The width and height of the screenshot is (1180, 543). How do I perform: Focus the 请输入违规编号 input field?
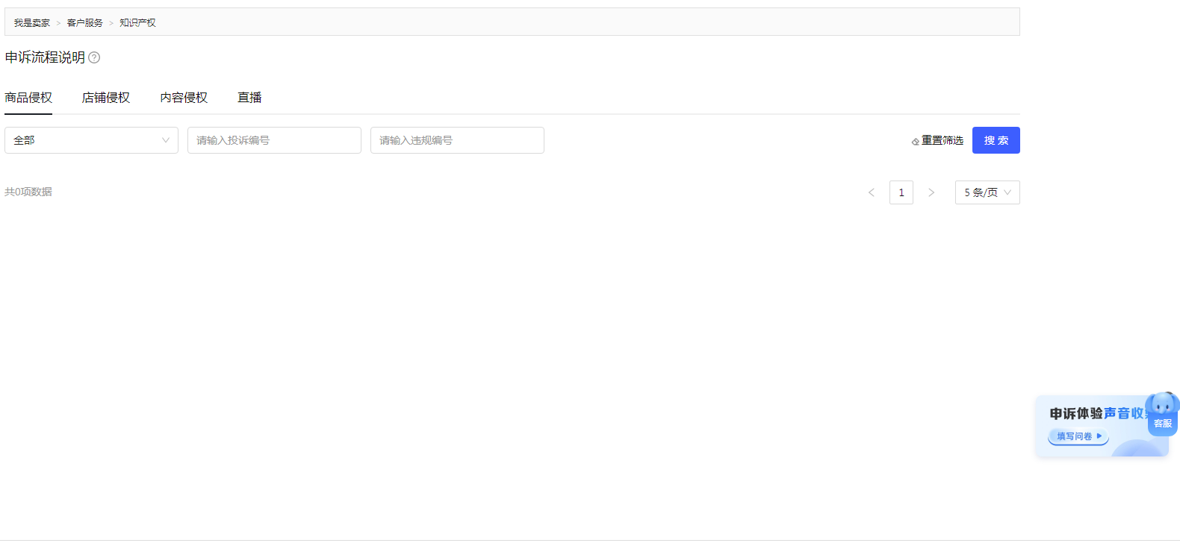tap(457, 140)
